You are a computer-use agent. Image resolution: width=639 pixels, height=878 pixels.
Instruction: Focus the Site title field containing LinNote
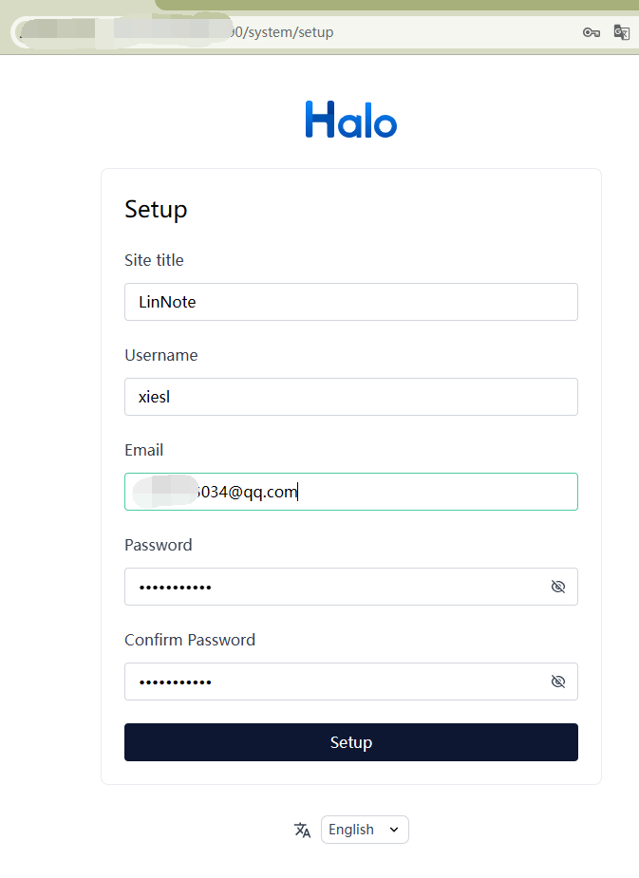coord(350,302)
